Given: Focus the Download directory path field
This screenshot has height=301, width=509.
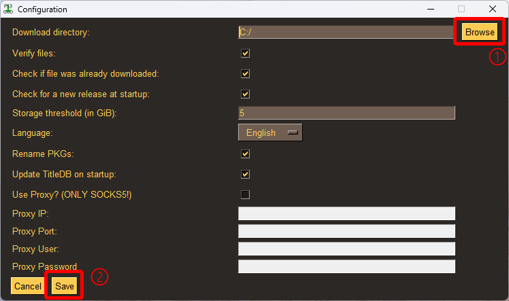Looking at the screenshot, I should coord(346,32).
